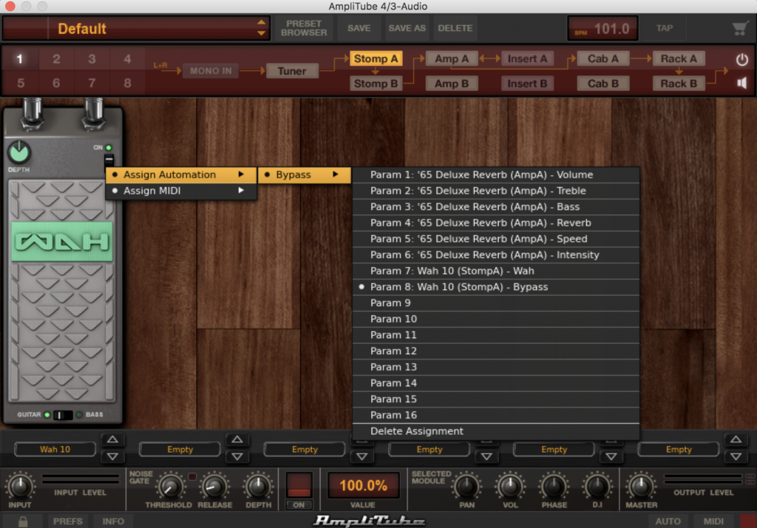Click the SAVE AS button

[407, 28]
